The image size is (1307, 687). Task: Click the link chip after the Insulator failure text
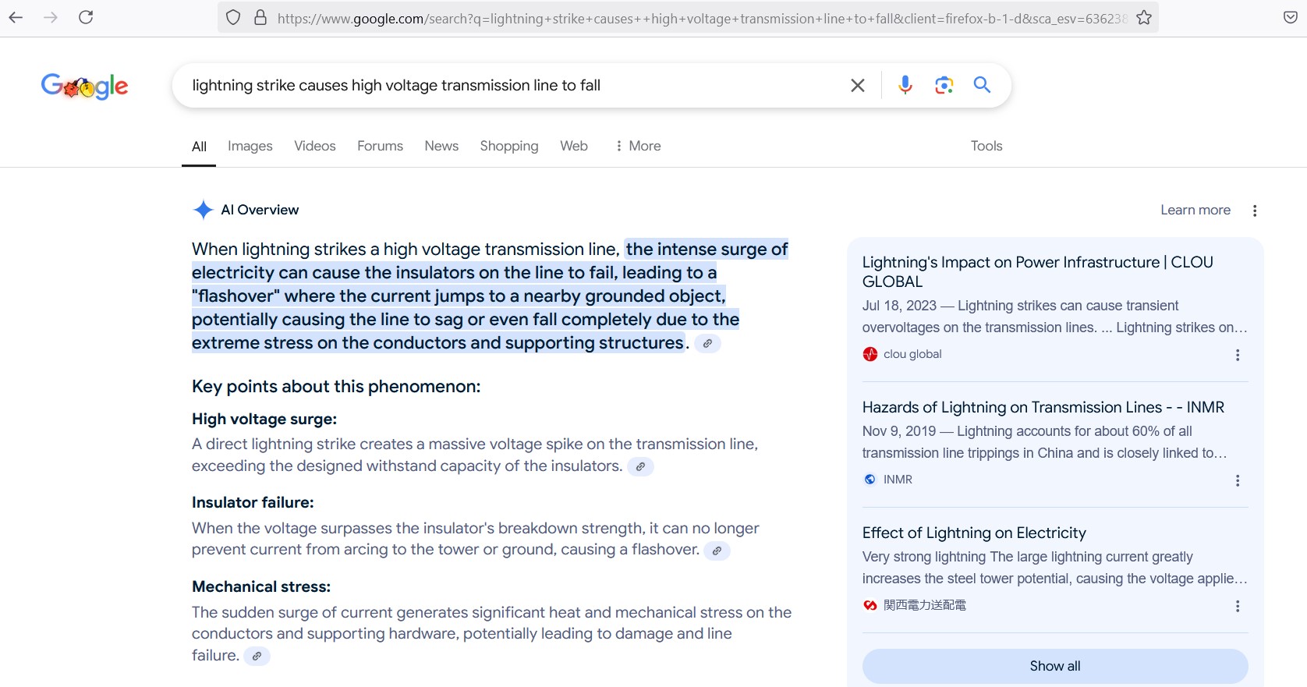click(x=717, y=551)
